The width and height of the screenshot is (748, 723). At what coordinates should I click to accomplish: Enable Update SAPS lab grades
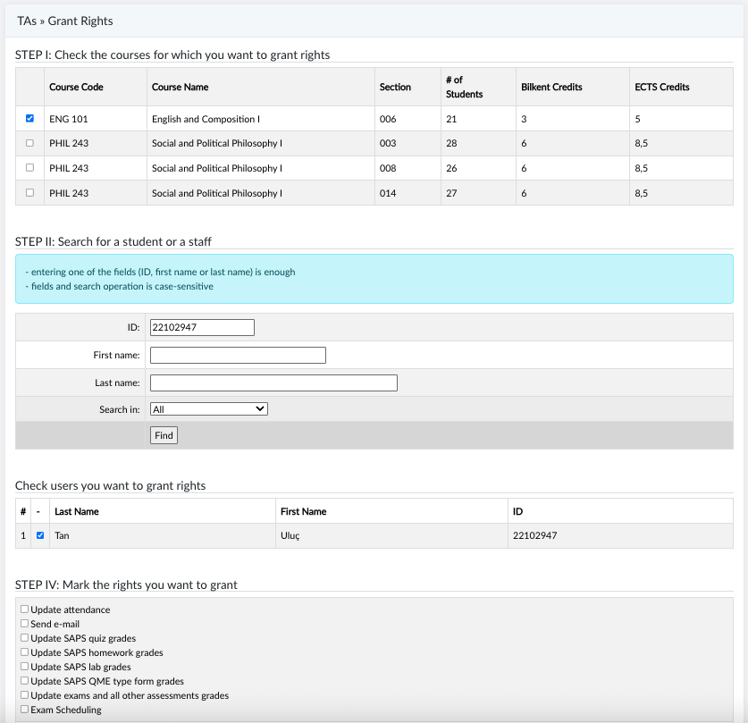[x=24, y=666]
